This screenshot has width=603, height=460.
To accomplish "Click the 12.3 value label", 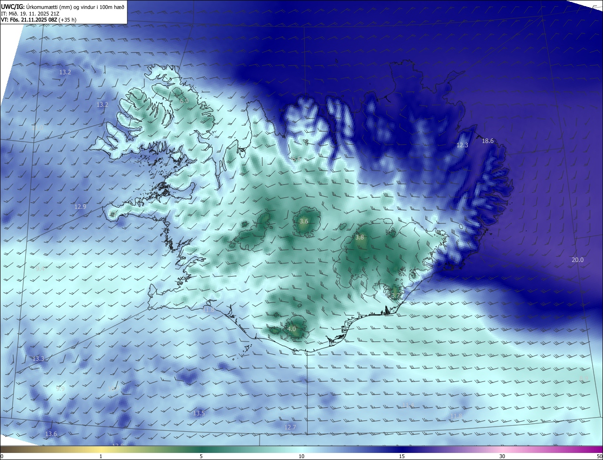I will pos(462,145).
